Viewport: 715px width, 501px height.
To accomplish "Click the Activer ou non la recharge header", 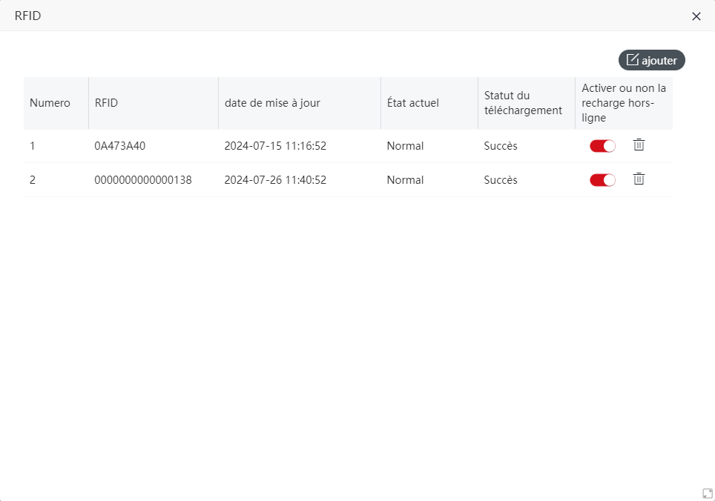I will pyautogui.click(x=624, y=103).
